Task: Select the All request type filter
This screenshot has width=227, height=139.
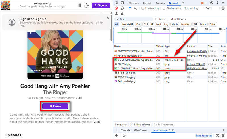Action: pos(117,24)
